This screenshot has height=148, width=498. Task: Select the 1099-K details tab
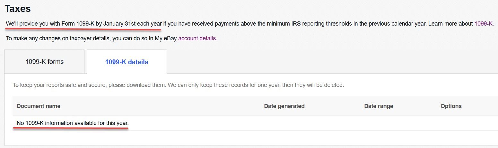click(127, 62)
